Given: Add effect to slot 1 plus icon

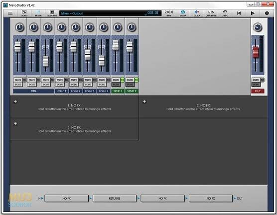Looking at the screenshot, I should pos(15,102).
